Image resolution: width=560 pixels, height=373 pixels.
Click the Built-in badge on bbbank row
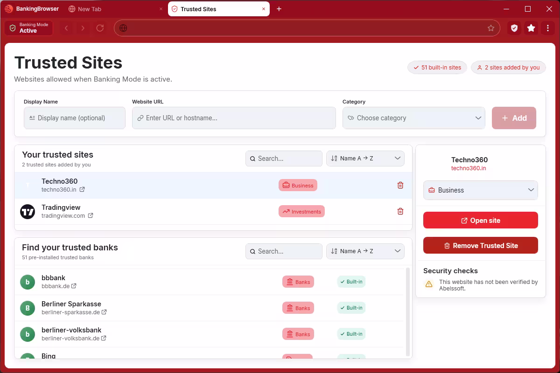351,282
